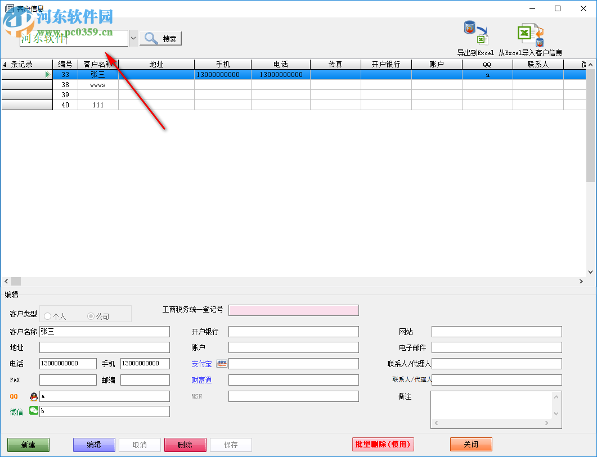Click the Alipay icon beside 支付宝
Image resolution: width=597 pixels, height=457 pixels.
coord(222,363)
